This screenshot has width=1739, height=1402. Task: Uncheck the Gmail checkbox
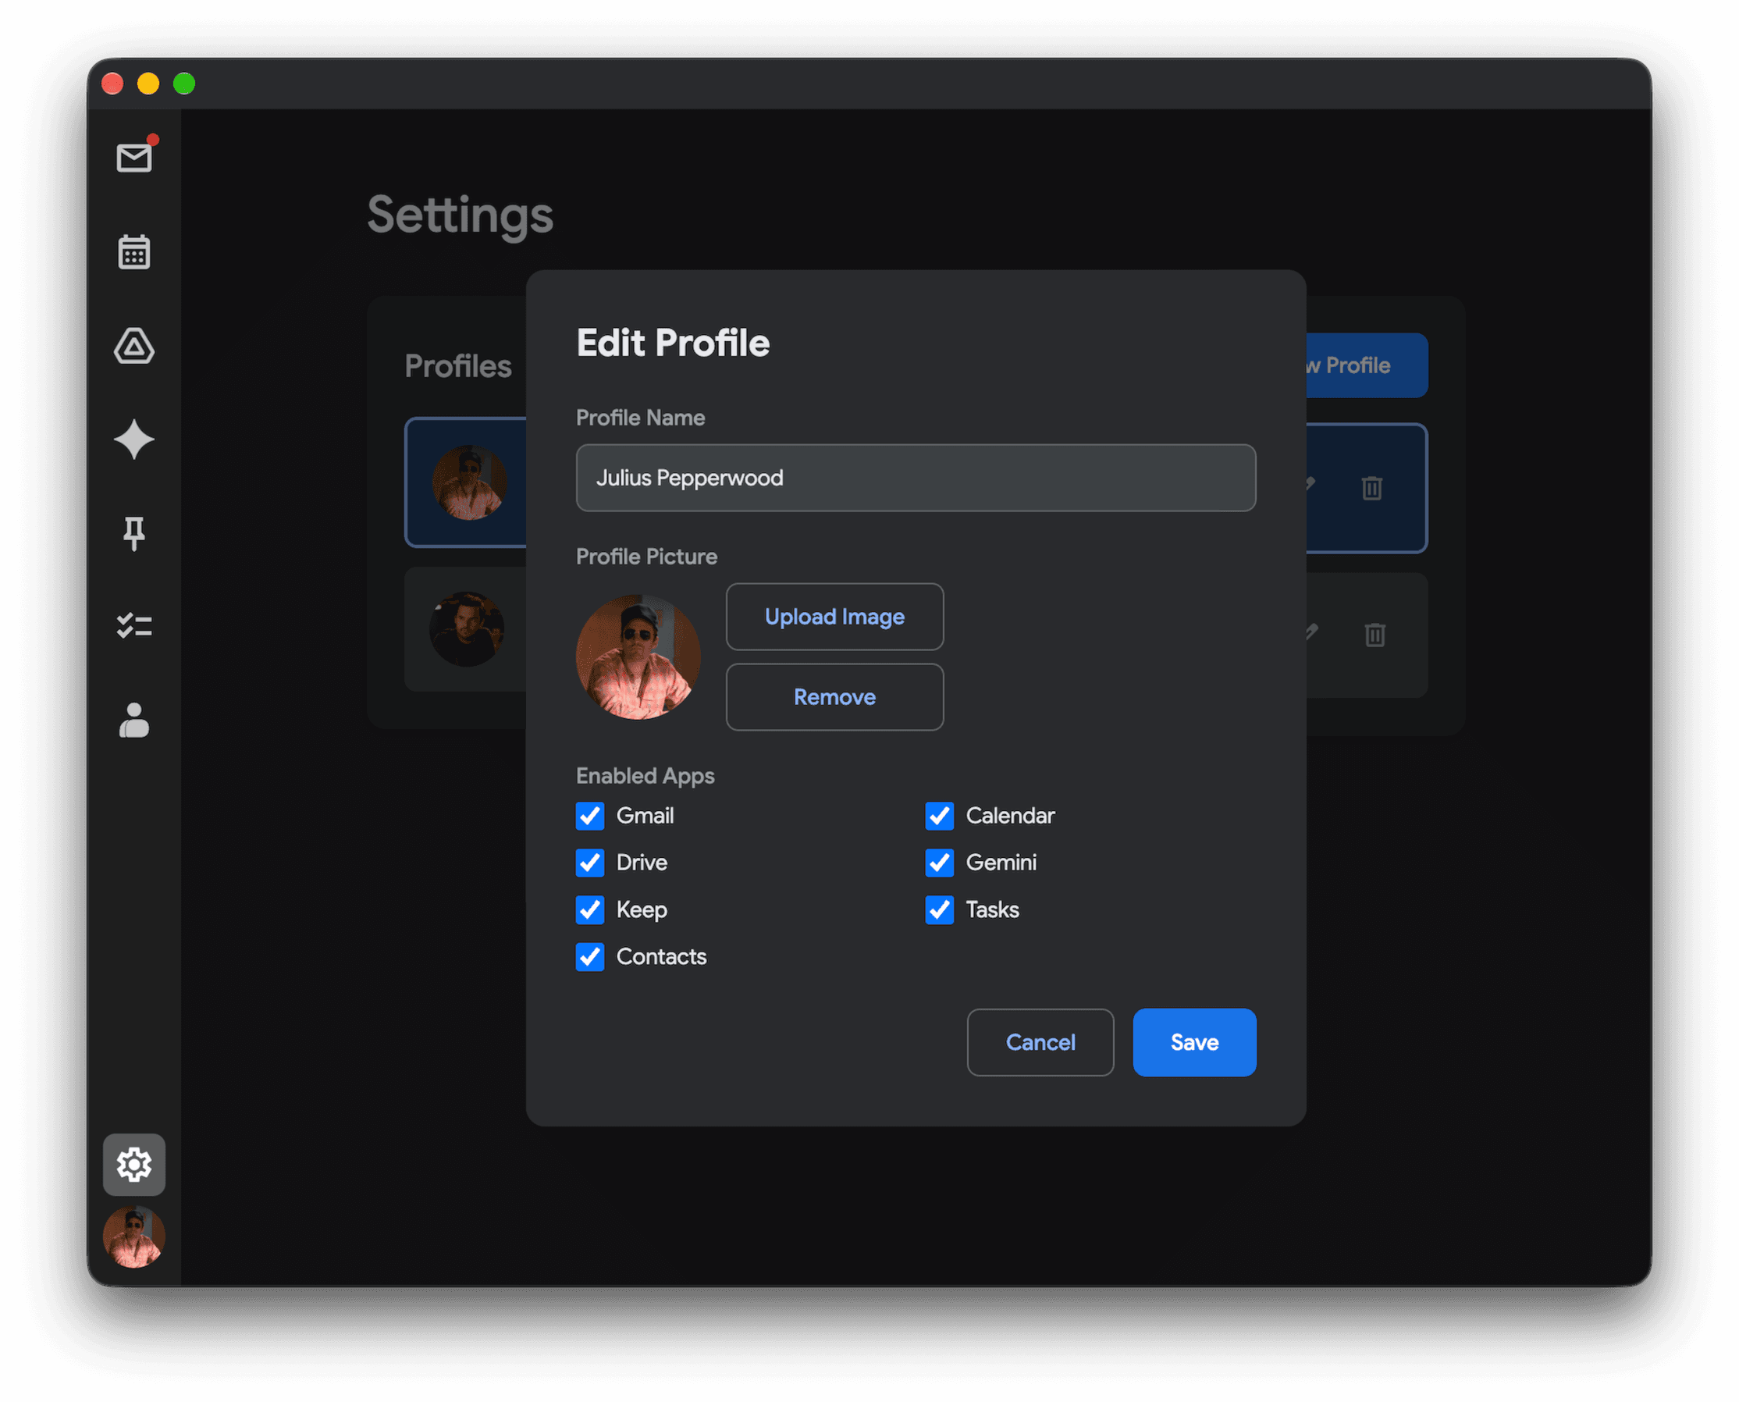point(590,816)
